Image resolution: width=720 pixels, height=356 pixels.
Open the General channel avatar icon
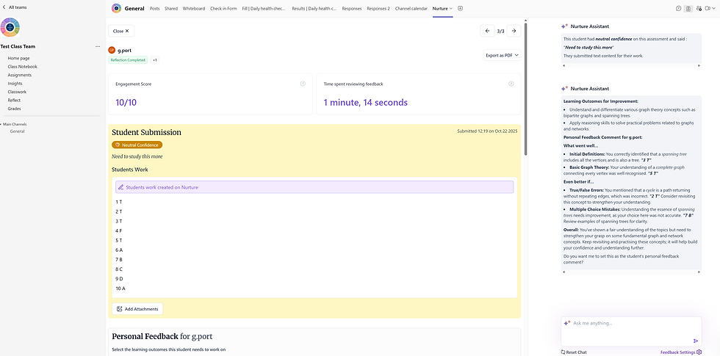point(117,8)
